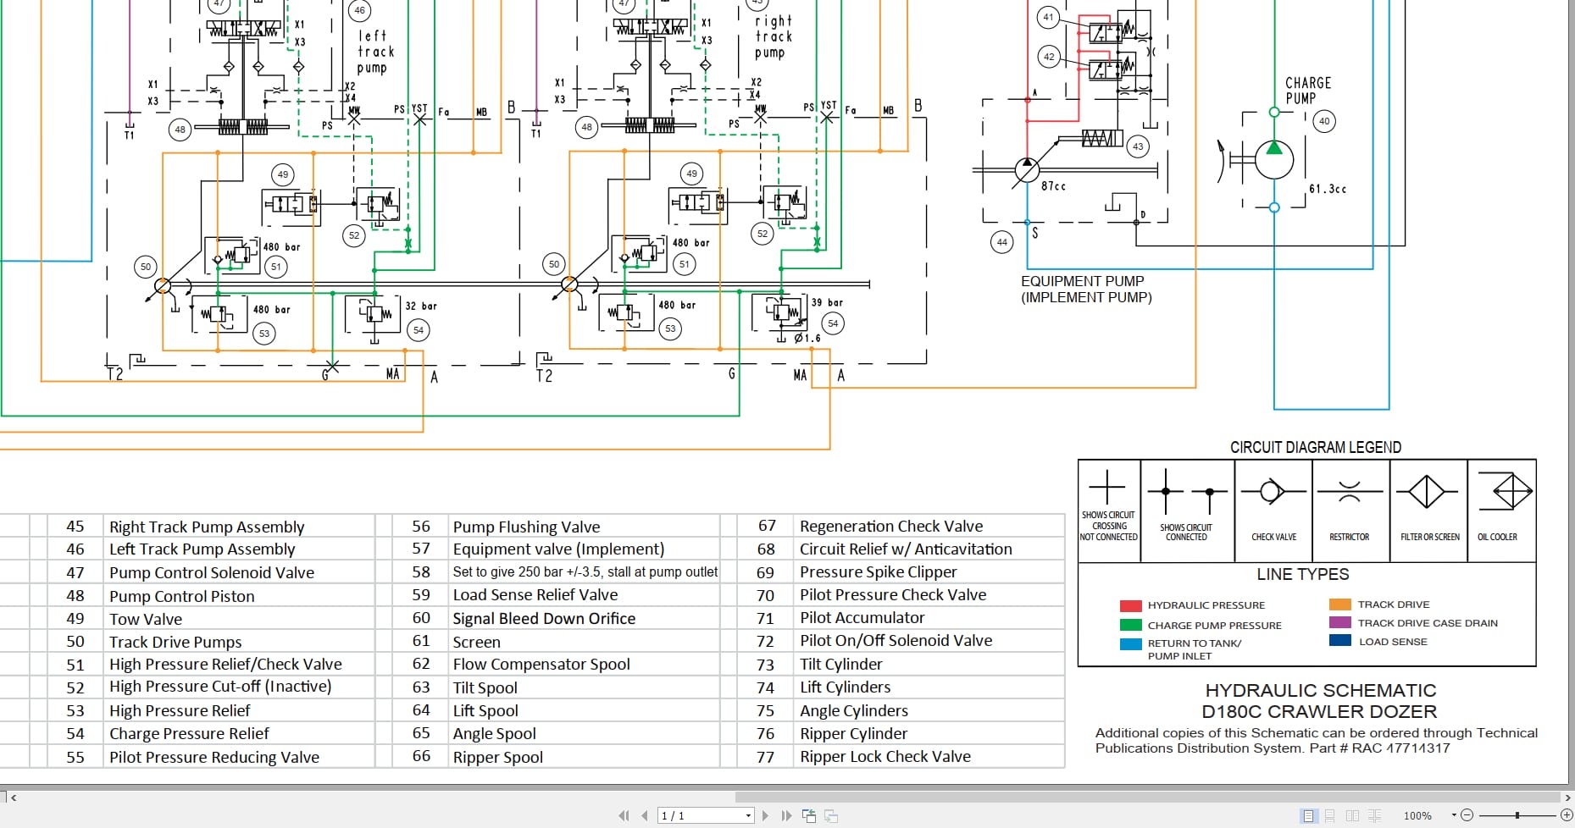Image resolution: width=1575 pixels, height=828 pixels.
Task: Open the page number dropdown arrow
Action: [748, 815]
